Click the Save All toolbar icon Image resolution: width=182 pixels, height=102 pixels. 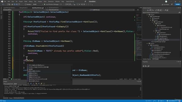tap(16, 5)
